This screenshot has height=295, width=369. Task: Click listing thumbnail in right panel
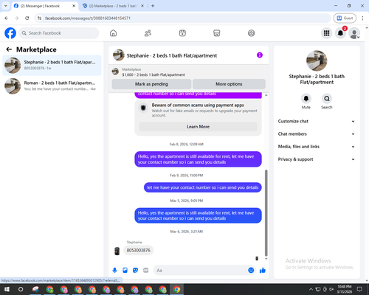[317, 60]
